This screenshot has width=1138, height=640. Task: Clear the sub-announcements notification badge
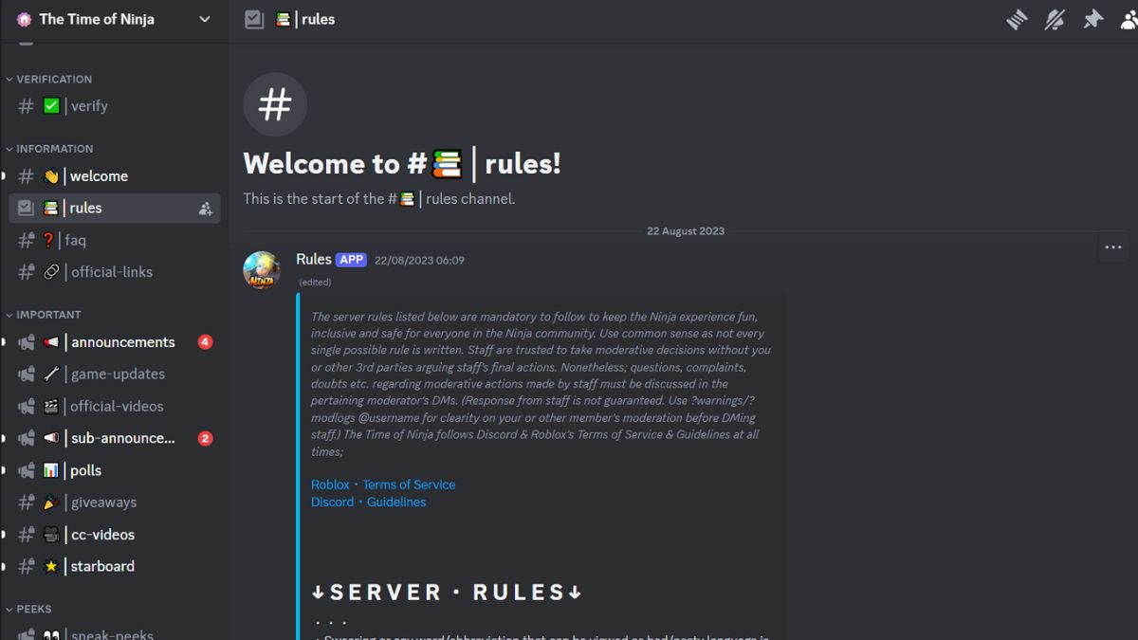pyautogui.click(x=205, y=437)
